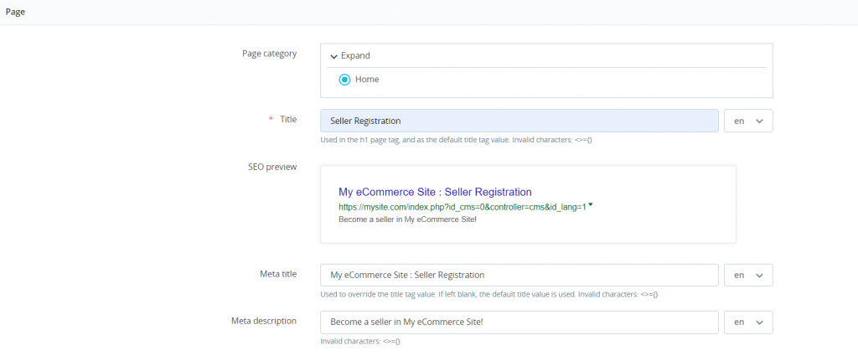Click the Meta description input field
858x356 pixels.
[519, 322]
